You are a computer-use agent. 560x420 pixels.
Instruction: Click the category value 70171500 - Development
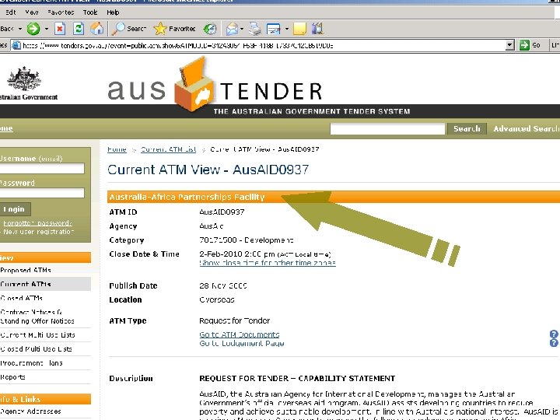click(247, 240)
